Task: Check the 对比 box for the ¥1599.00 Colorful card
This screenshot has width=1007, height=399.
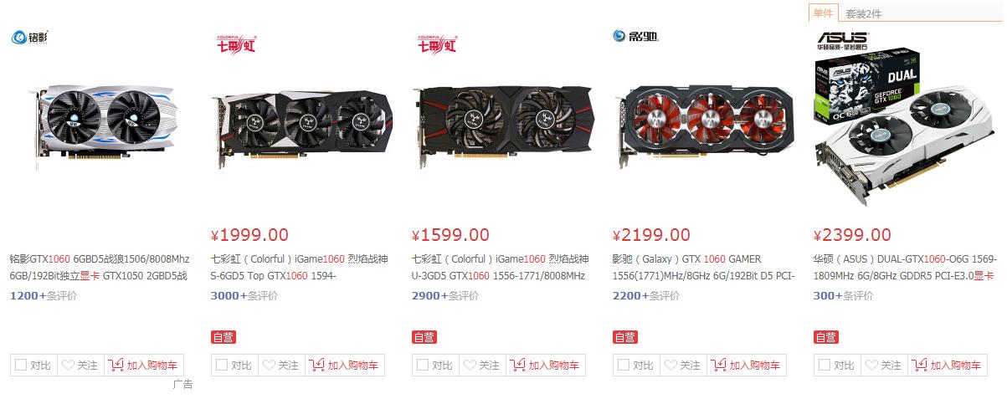Action: (423, 366)
